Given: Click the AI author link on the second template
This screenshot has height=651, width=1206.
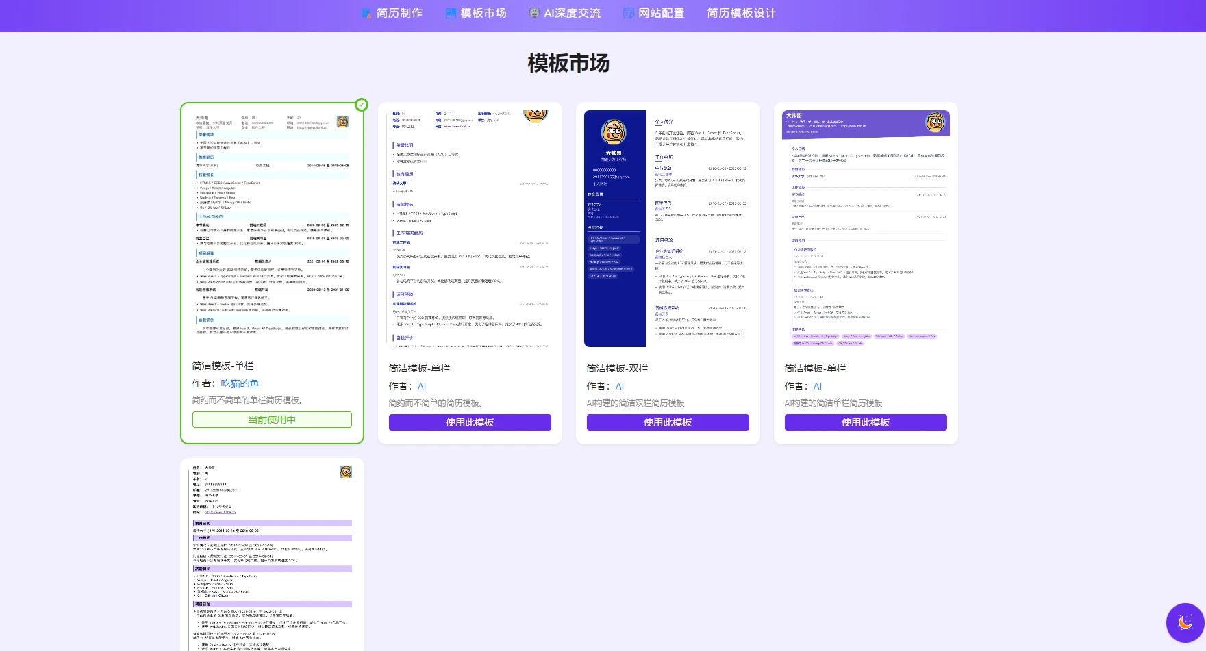Looking at the screenshot, I should (422, 386).
